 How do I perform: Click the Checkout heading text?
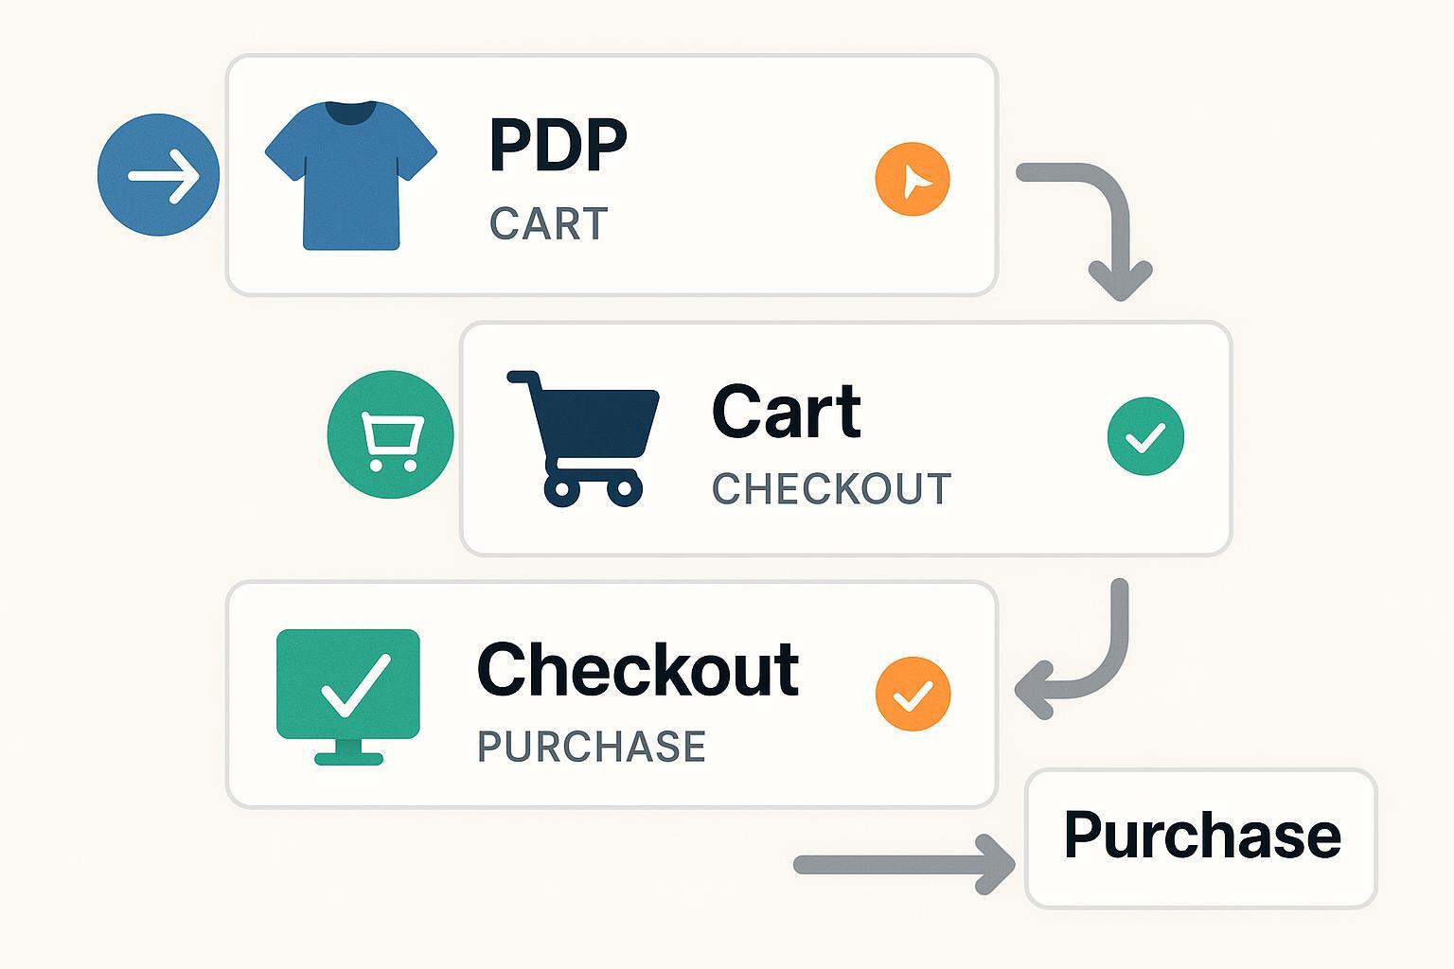(638, 670)
